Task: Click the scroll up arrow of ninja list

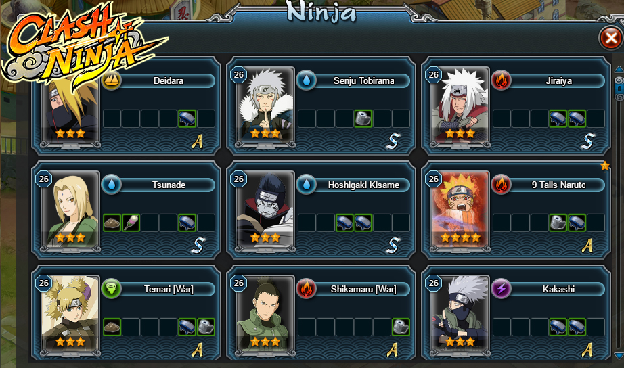Action: (619, 69)
